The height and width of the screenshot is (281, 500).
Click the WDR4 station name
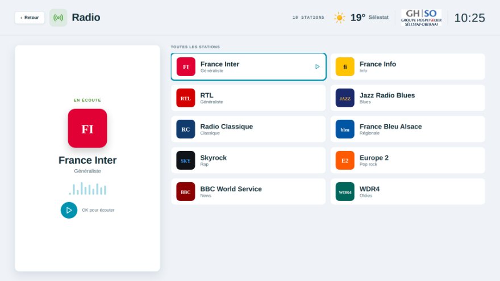pyautogui.click(x=369, y=189)
